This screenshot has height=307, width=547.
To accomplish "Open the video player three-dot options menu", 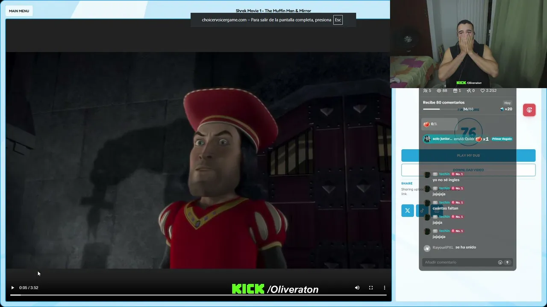I will click(385, 288).
